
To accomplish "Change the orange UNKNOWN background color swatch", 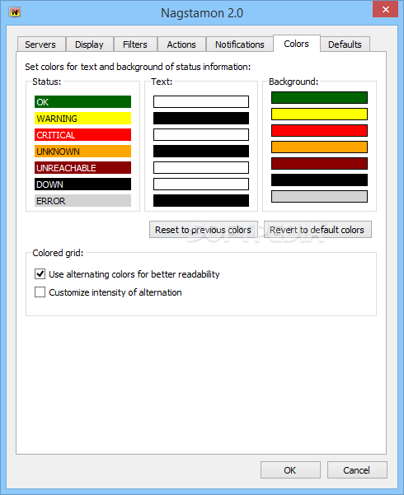I will coord(319,147).
